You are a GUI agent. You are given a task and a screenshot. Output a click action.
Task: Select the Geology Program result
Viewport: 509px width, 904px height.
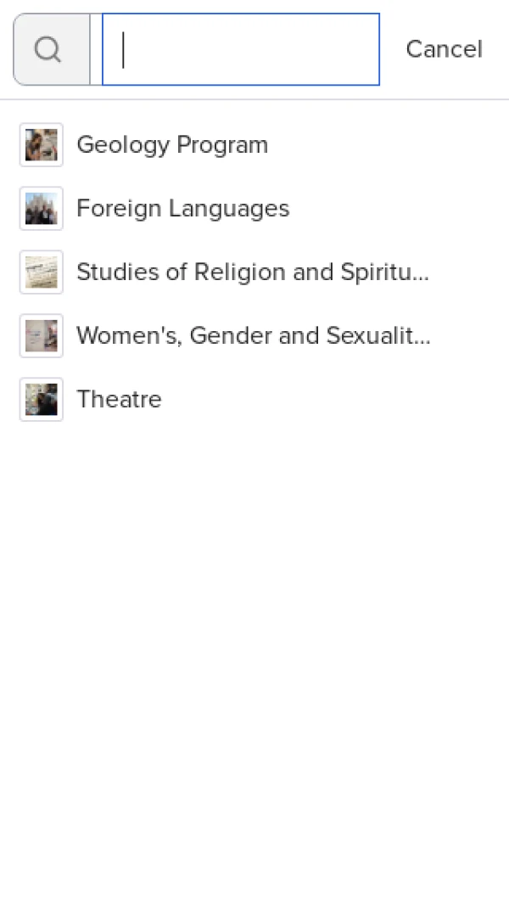coord(172,144)
